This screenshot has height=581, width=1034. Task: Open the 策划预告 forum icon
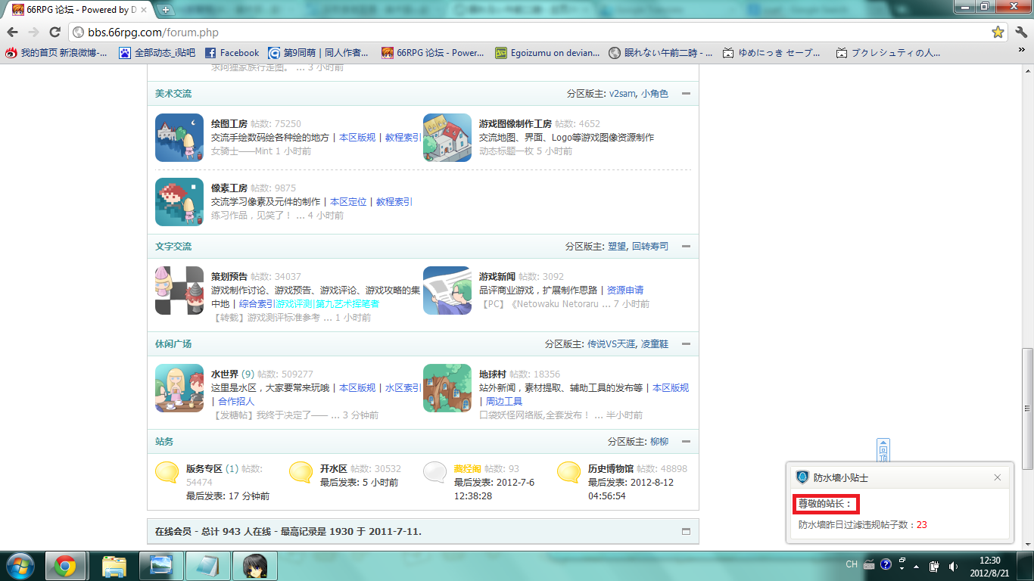coord(179,290)
